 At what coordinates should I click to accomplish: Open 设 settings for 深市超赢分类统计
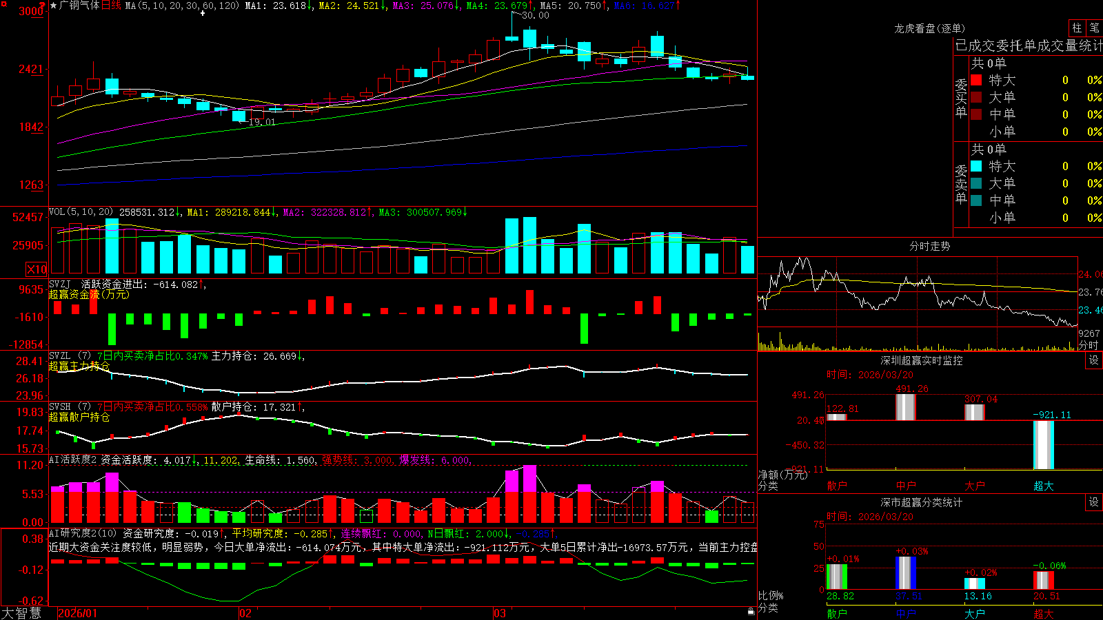[1094, 502]
